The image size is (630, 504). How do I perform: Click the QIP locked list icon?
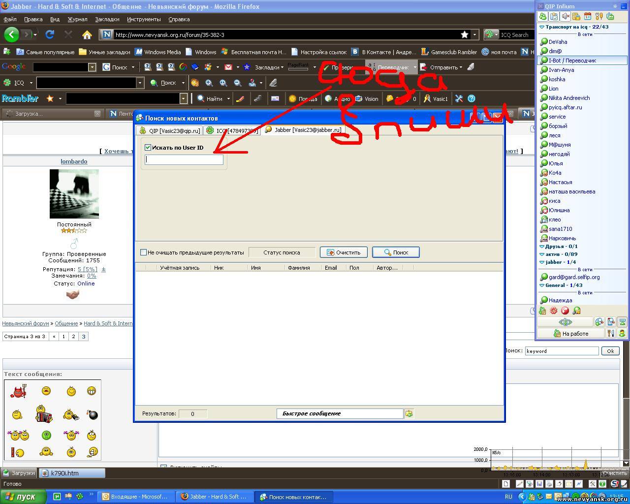click(576, 16)
